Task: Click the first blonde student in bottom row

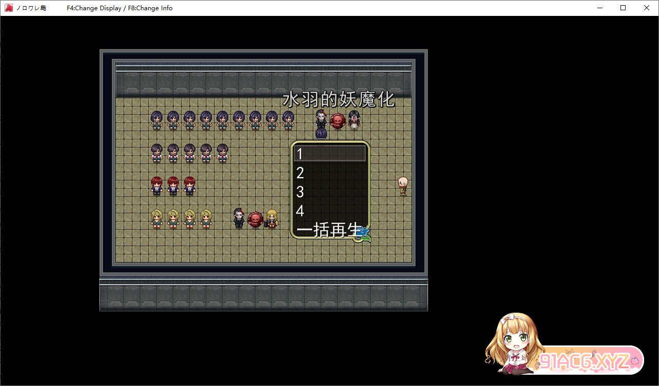Action: (157, 218)
